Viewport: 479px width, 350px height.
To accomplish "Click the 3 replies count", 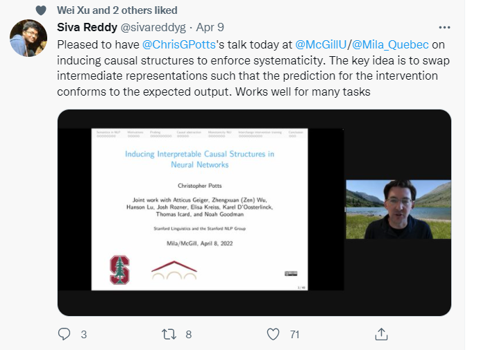I will pyautogui.click(x=83, y=334).
